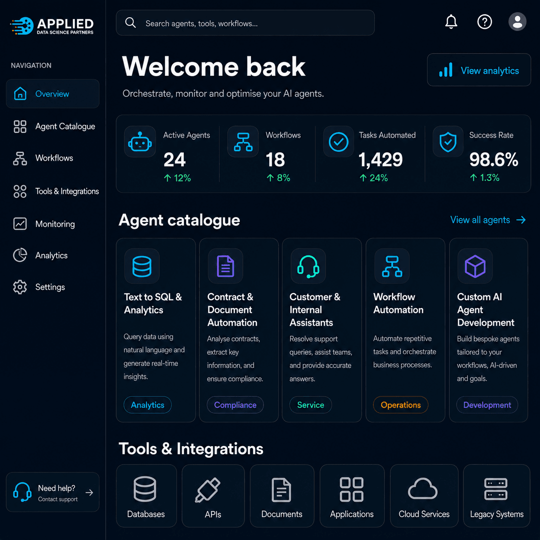Screen dimensions: 540x540
Task: Click the Legacy Systems server icon
Action: tap(496, 489)
